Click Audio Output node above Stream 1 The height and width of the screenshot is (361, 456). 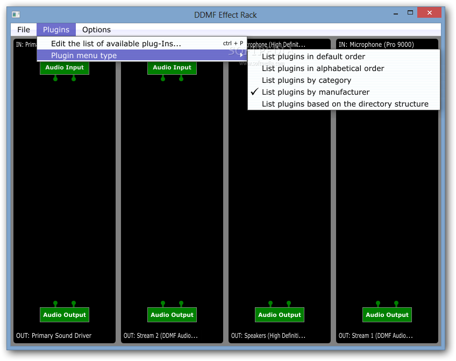pyautogui.click(x=387, y=315)
